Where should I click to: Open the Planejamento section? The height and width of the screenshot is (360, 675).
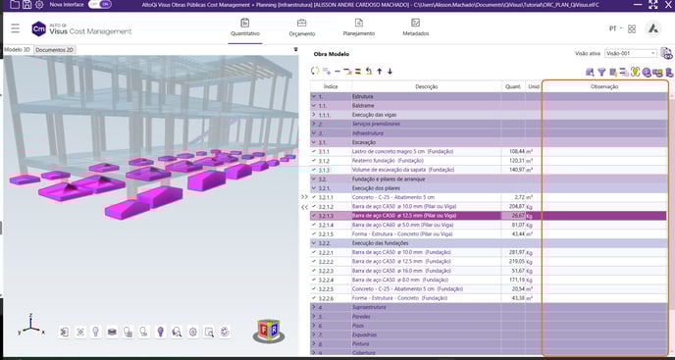click(359, 27)
